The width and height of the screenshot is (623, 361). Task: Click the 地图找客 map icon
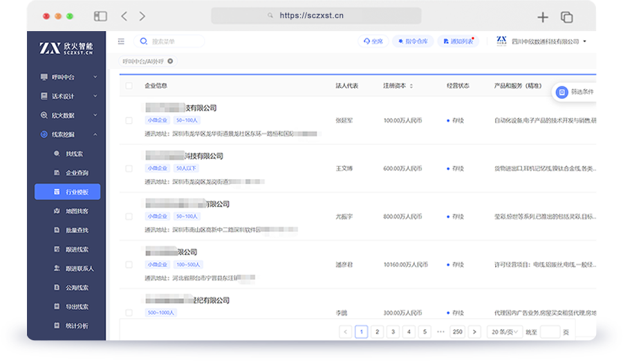[x=57, y=211]
